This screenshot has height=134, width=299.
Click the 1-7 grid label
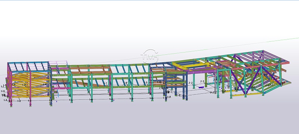[105, 83]
